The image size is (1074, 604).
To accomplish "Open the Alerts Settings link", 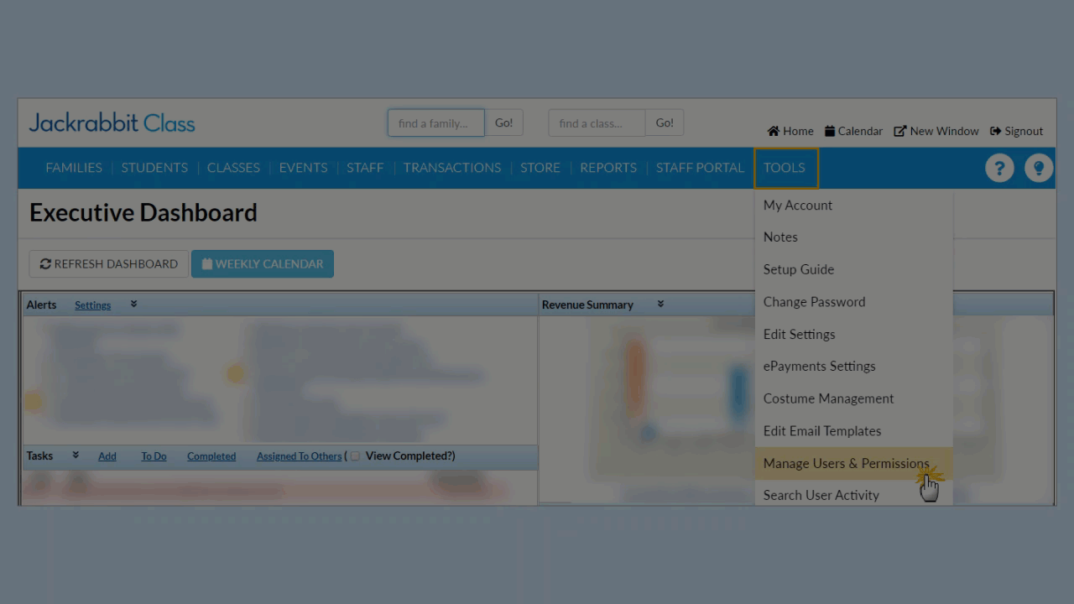I will [92, 305].
